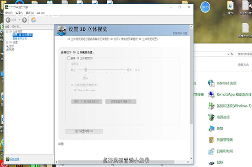Go forward using the forward arrow button
This screenshot has height=167, width=252.
coord(24,20)
